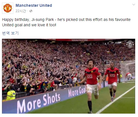138x117 pixels.
Task: Click the More Shots advertising board
Action: 39,102
